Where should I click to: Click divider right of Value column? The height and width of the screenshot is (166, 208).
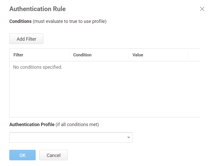(188, 55)
